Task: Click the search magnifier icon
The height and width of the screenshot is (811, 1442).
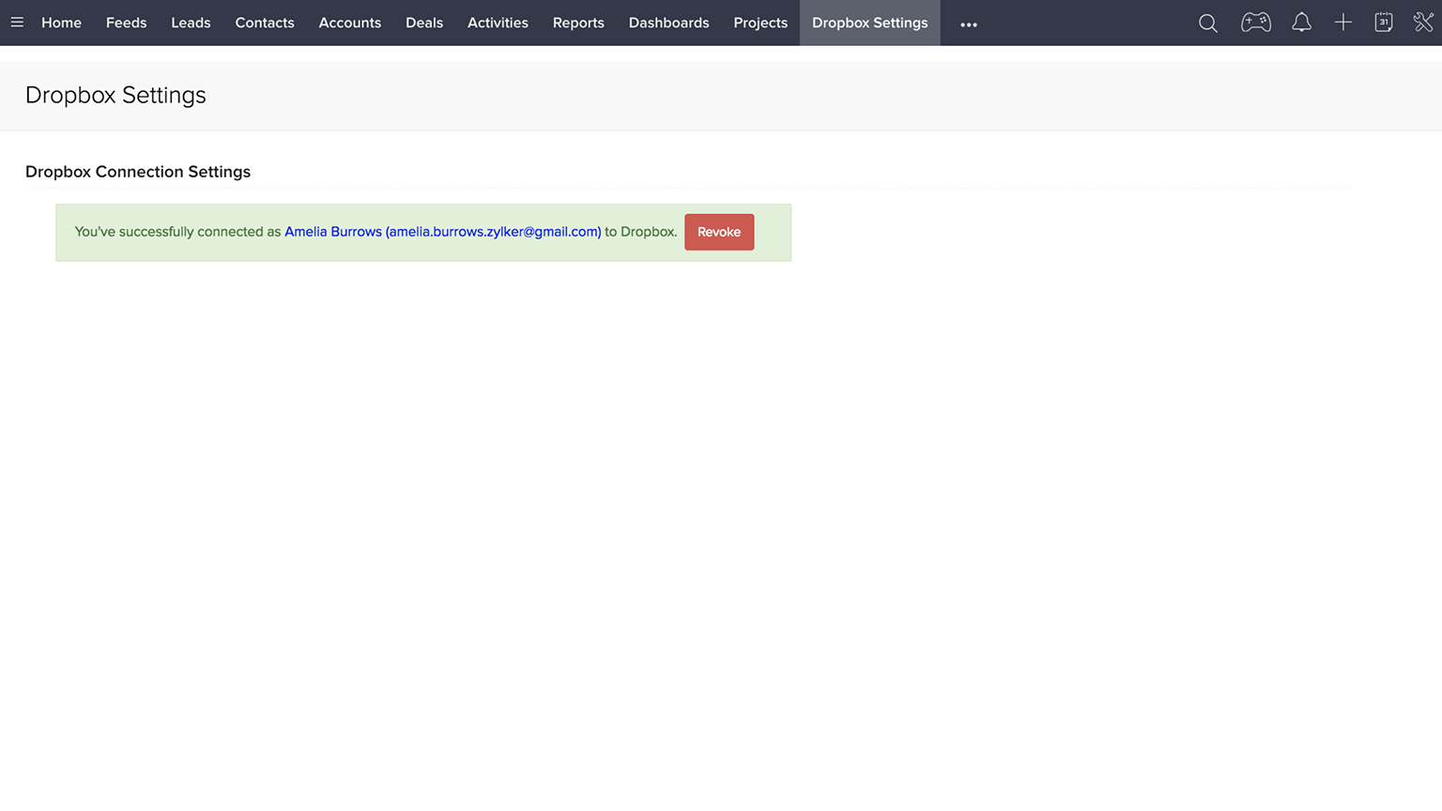Action: point(1207,23)
